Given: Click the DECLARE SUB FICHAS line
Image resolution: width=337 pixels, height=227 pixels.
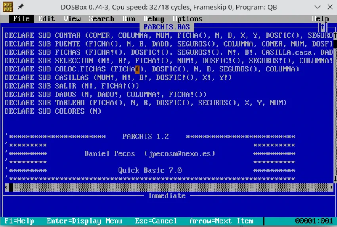Looking at the screenshot, I should click(169, 52).
